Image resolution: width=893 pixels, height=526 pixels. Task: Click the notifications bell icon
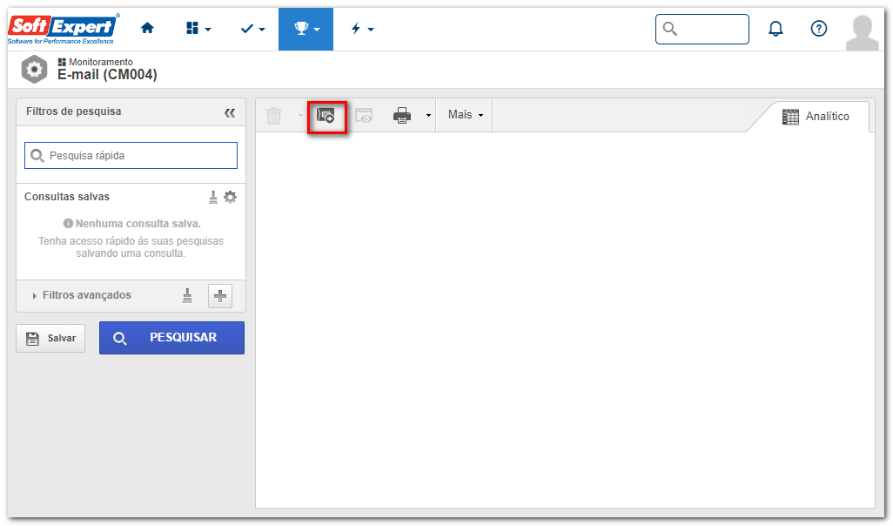775,29
